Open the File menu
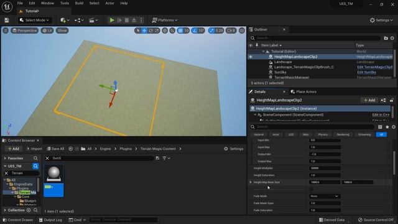This screenshot has width=398, height=224. pos(20,3)
